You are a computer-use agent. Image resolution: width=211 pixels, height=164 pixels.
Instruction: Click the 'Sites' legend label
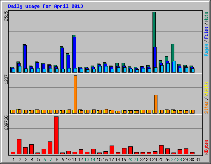click(206, 107)
